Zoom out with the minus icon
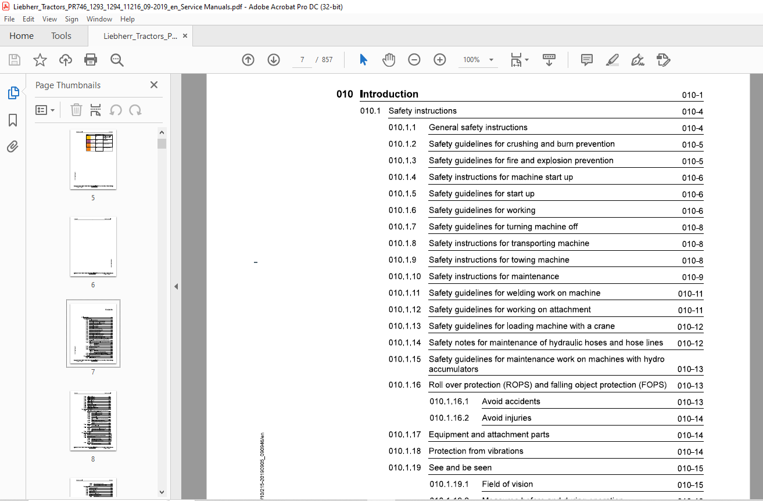The width and height of the screenshot is (763, 501). point(414,60)
